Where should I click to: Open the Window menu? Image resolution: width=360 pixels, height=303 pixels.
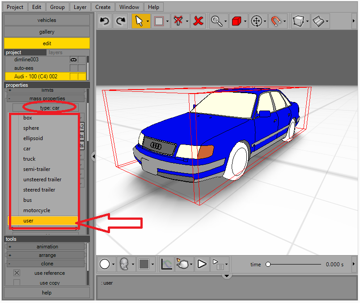(129, 7)
